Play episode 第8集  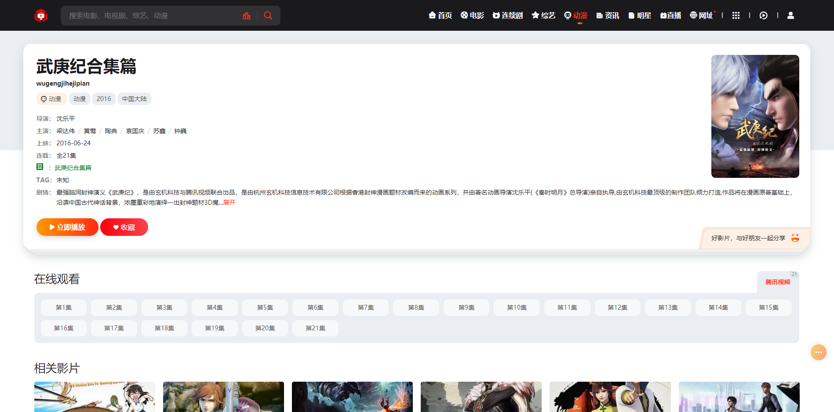(416, 307)
